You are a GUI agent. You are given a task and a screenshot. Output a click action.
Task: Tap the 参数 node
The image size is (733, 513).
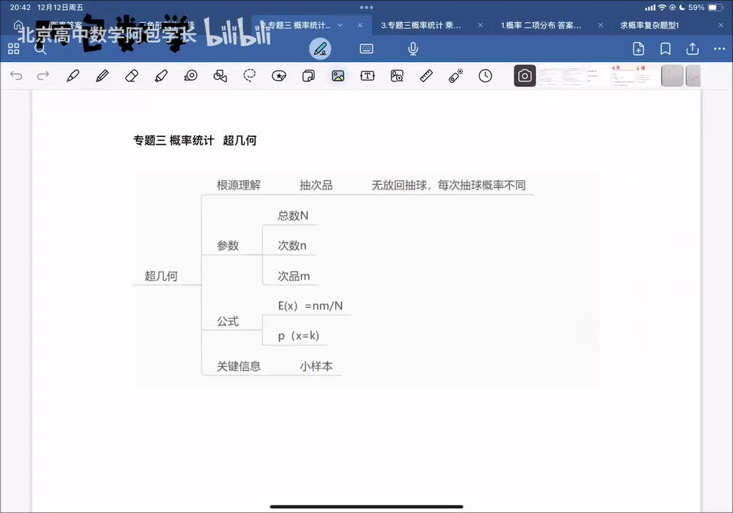228,246
